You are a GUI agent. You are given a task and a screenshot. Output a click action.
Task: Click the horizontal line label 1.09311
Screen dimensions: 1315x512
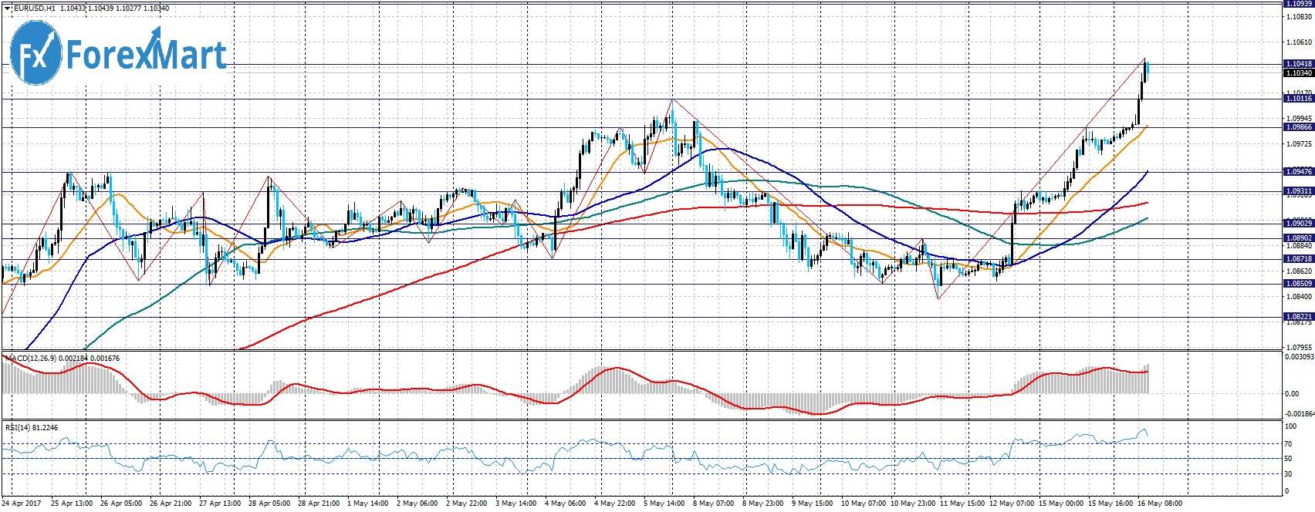tap(1298, 191)
